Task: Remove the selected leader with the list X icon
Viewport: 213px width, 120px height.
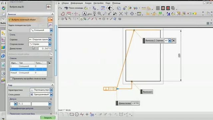Action: (50, 63)
